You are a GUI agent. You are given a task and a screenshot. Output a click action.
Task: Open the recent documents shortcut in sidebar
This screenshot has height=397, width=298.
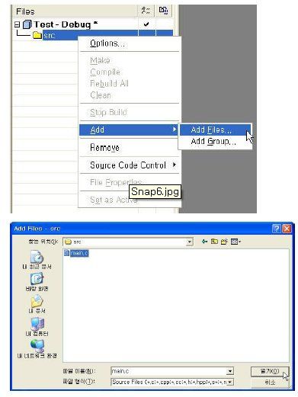[x=37, y=260]
